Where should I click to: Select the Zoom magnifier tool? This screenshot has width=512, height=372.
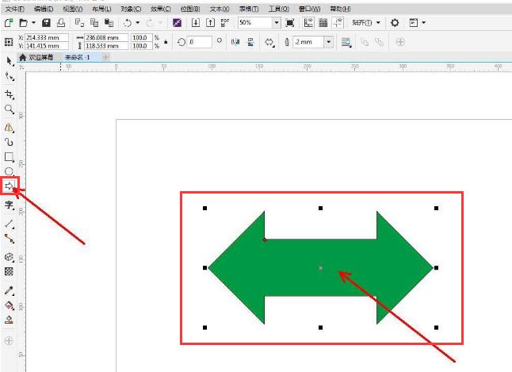click(9, 109)
